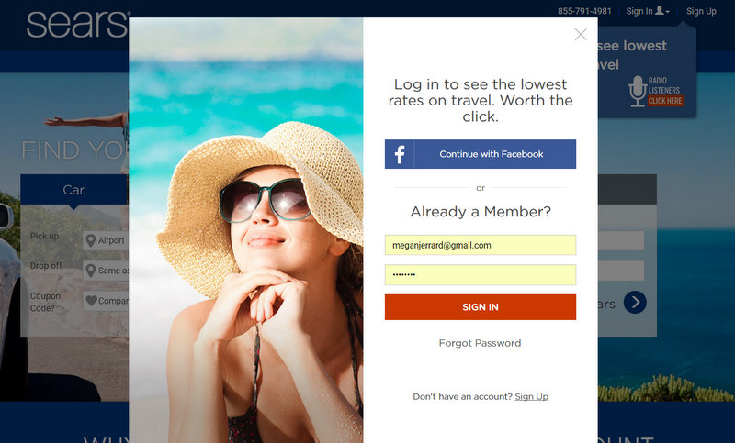Image resolution: width=735 pixels, height=443 pixels.
Task: Click the Pick up location pin icon
Action: point(91,240)
